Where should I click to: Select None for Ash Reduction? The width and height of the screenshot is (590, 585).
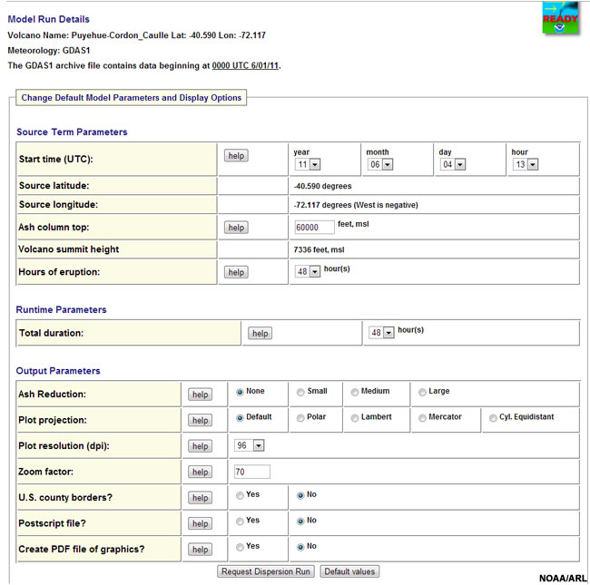(240, 392)
